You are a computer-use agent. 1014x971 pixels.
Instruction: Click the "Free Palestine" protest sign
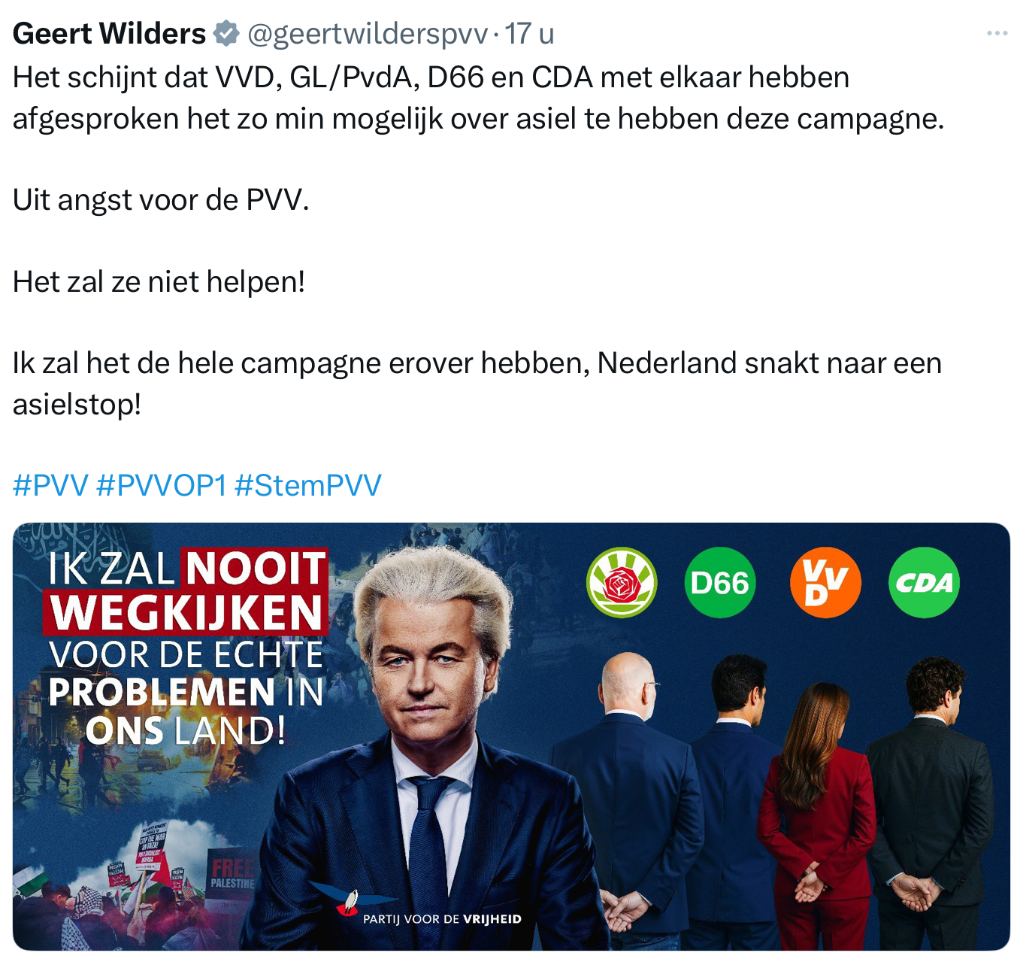(232, 874)
